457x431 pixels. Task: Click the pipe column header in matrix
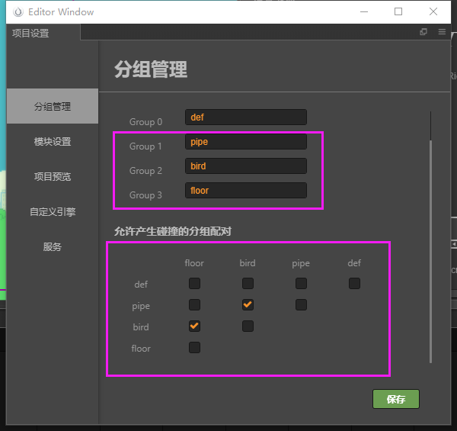pyautogui.click(x=301, y=263)
